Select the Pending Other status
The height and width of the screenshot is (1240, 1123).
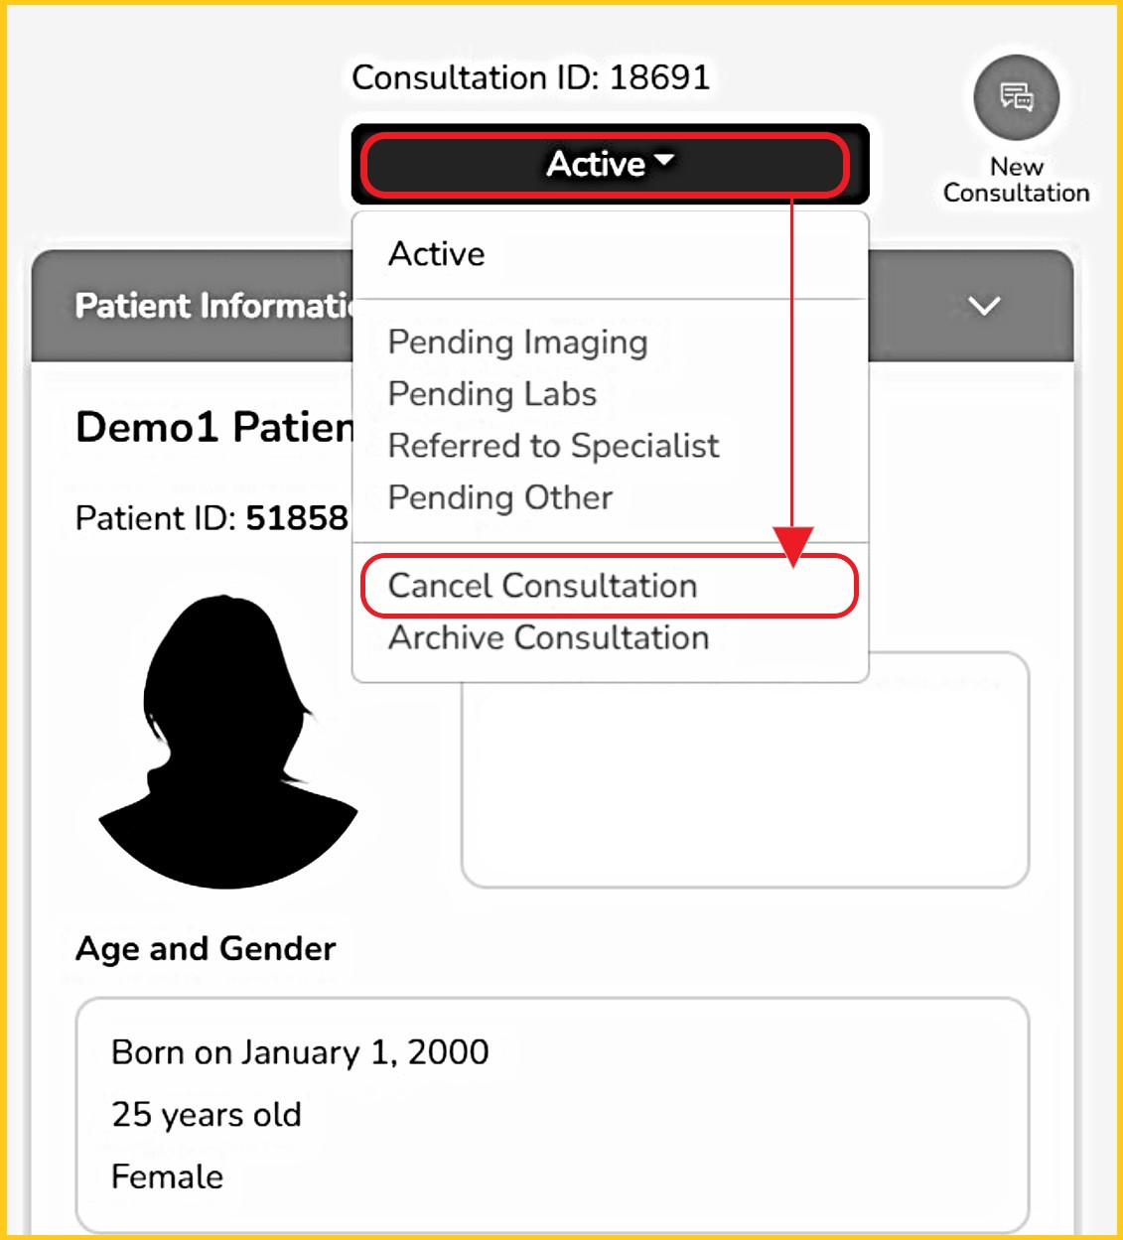click(500, 497)
